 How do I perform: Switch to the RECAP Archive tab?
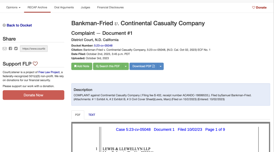tap(37, 8)
